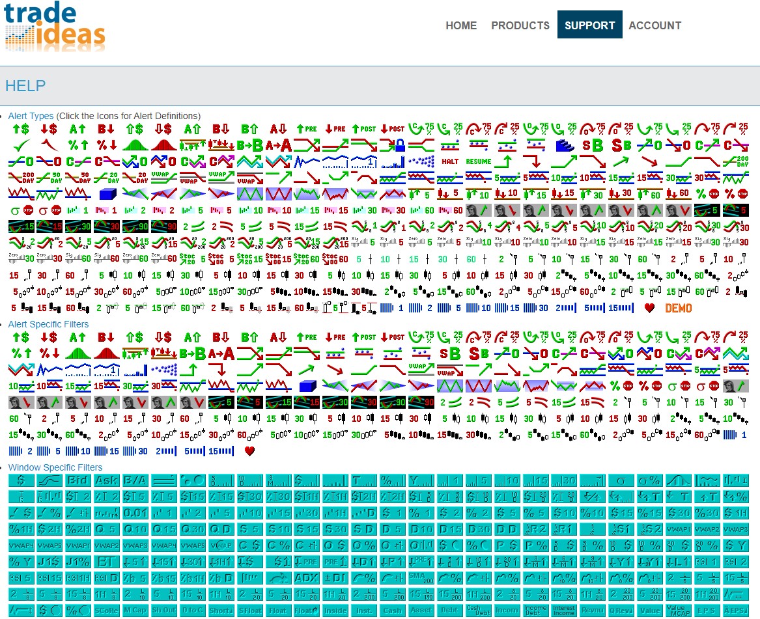Image resolution: width=760 pixels, height=619 pixels.
Task: Click the heart icon under Alert Specific Filters
Action: pos(249,450)
